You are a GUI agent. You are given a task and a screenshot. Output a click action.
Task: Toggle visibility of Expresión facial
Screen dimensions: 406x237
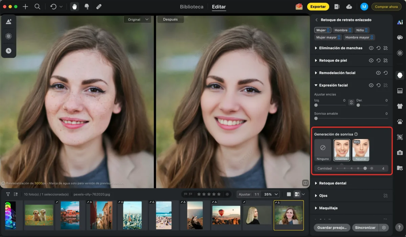pyautogui.click(x=371, y=85)
